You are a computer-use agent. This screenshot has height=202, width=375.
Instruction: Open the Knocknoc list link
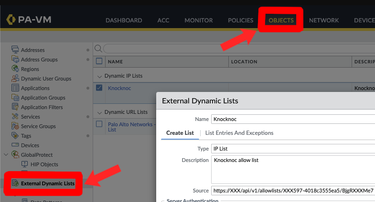tap(119, 88)
